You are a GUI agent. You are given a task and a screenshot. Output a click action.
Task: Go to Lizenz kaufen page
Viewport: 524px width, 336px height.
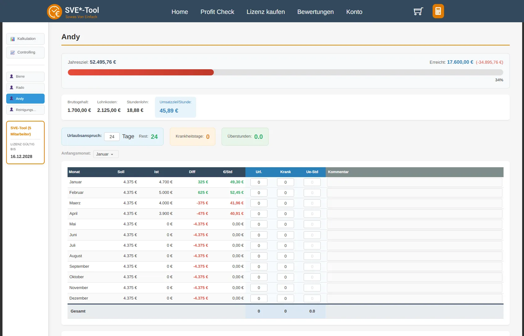coord(266,12)
